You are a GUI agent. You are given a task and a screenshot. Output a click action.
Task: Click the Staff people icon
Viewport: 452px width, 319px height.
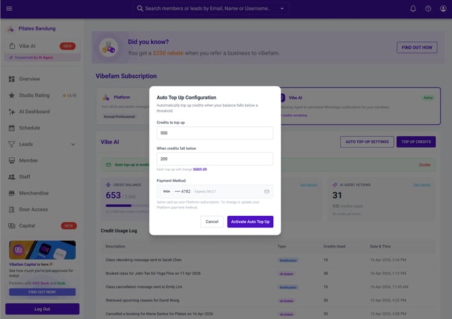pos(11,177)
